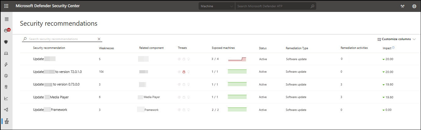Sort by Weaknesses column header
The height and width of the screenshot is (130, 421).
(106, 48)
